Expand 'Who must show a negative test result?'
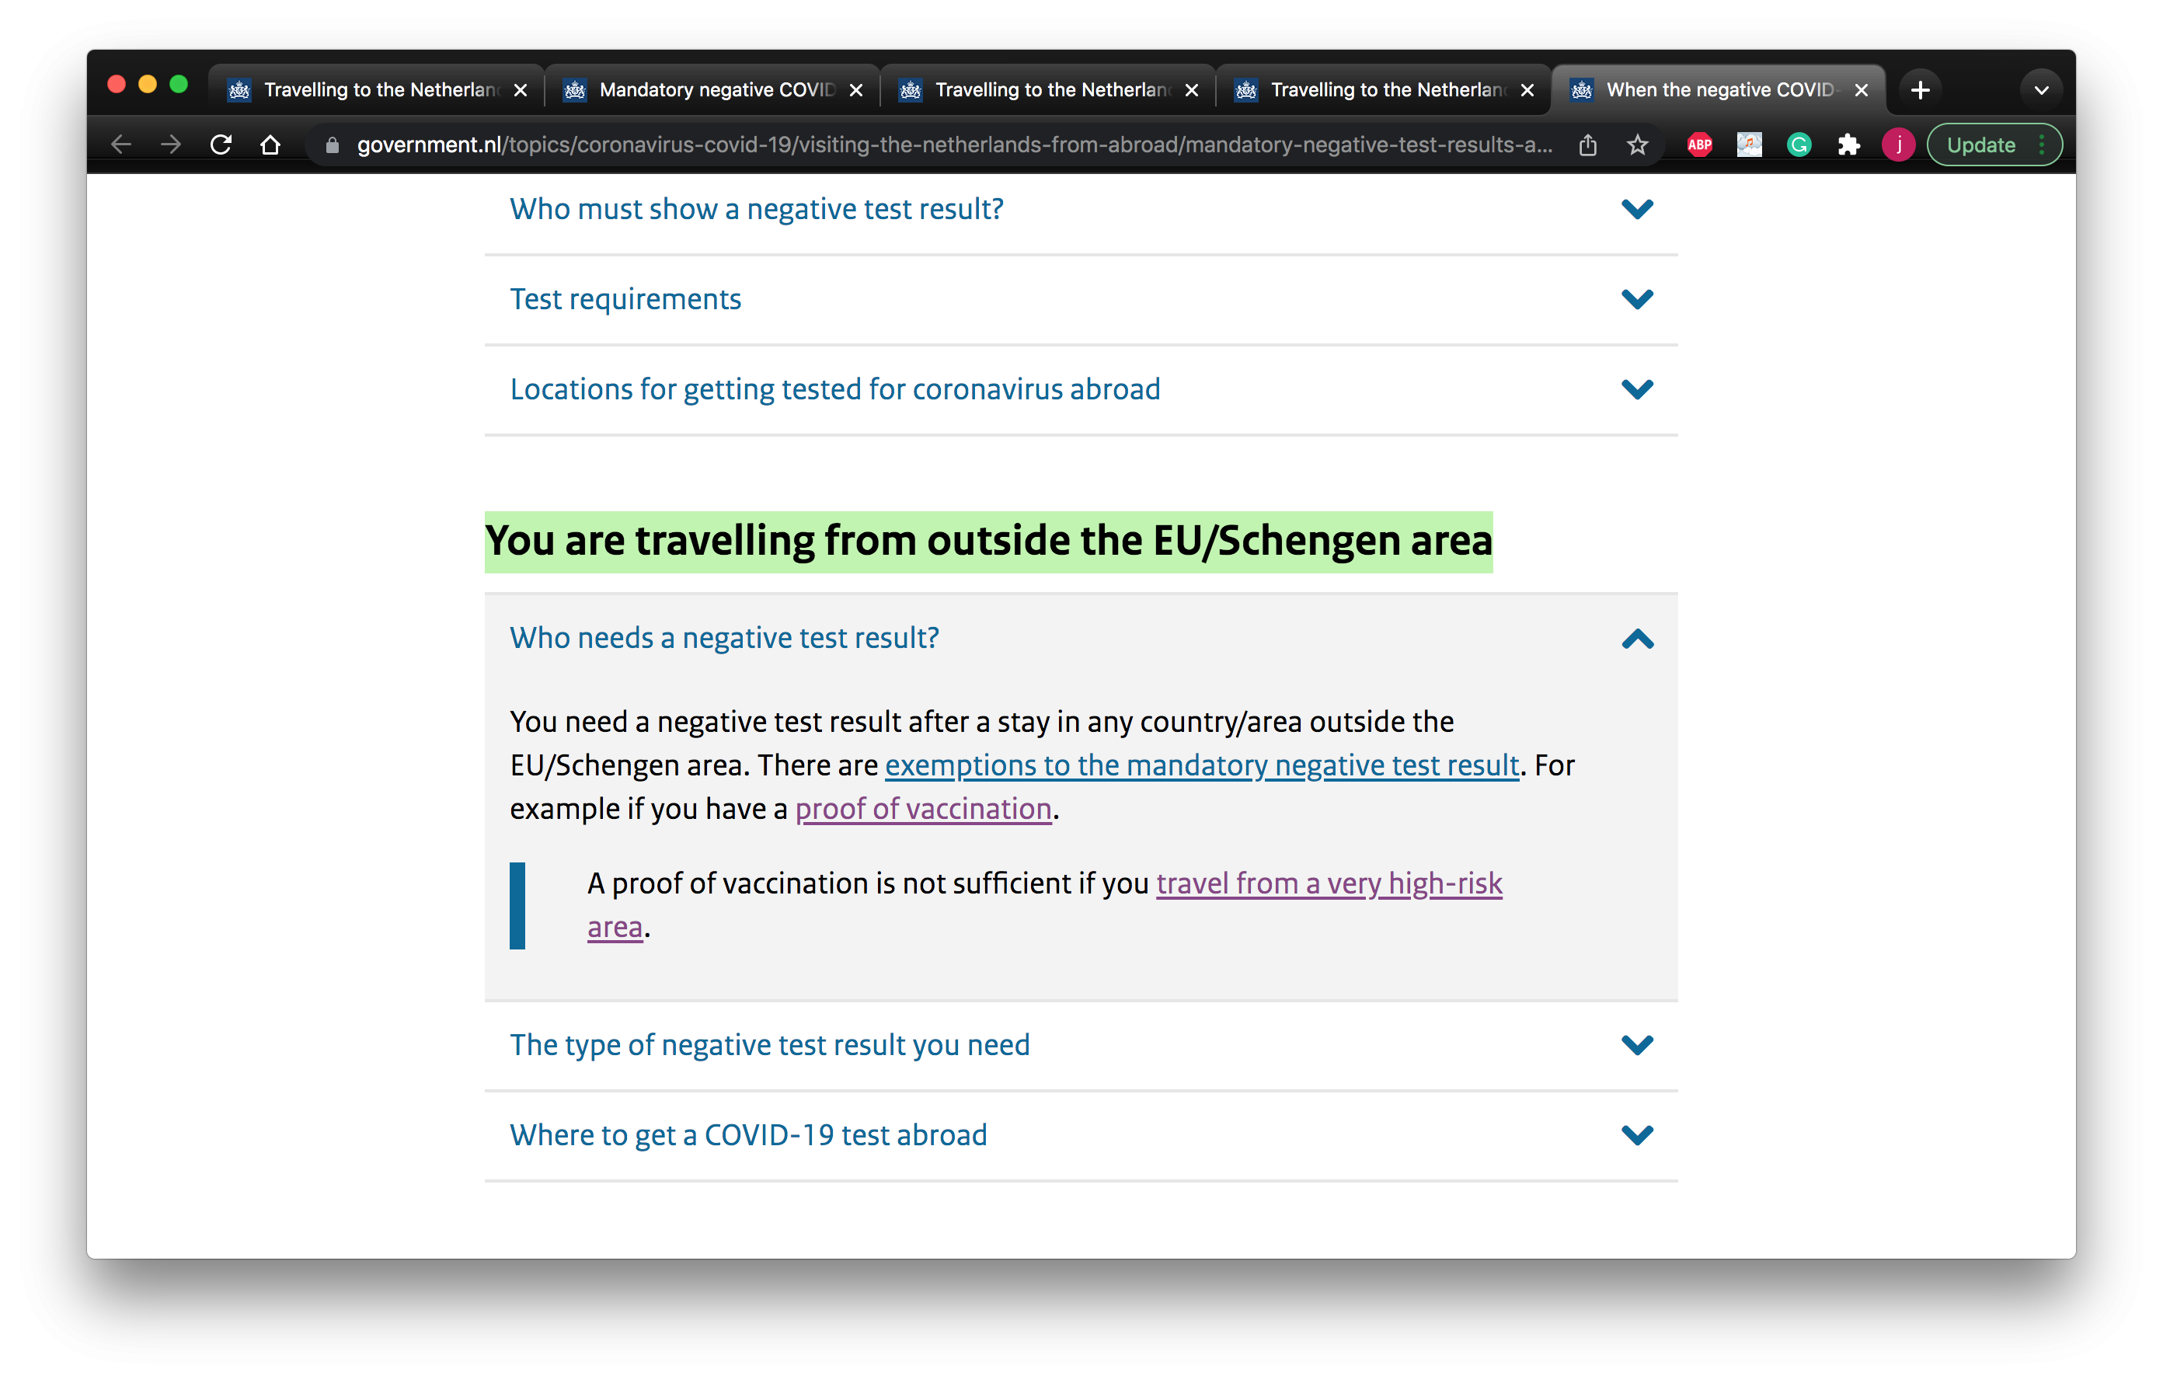Screen dimensions: 2163x1383 tap(1081, 209)
